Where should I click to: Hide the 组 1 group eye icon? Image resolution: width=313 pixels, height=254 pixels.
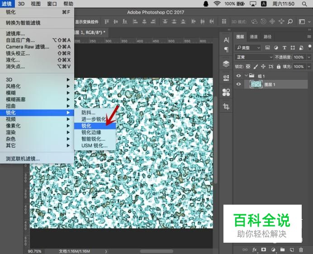click(x=238, y=76)
